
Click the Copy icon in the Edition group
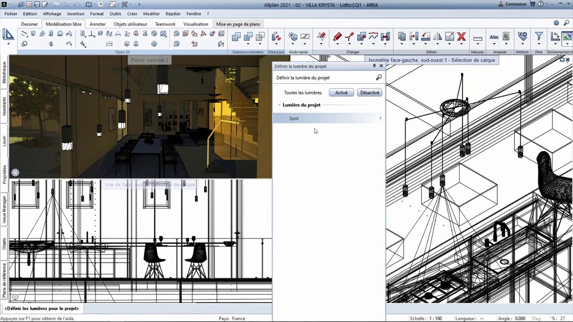(x=402, y=36)
